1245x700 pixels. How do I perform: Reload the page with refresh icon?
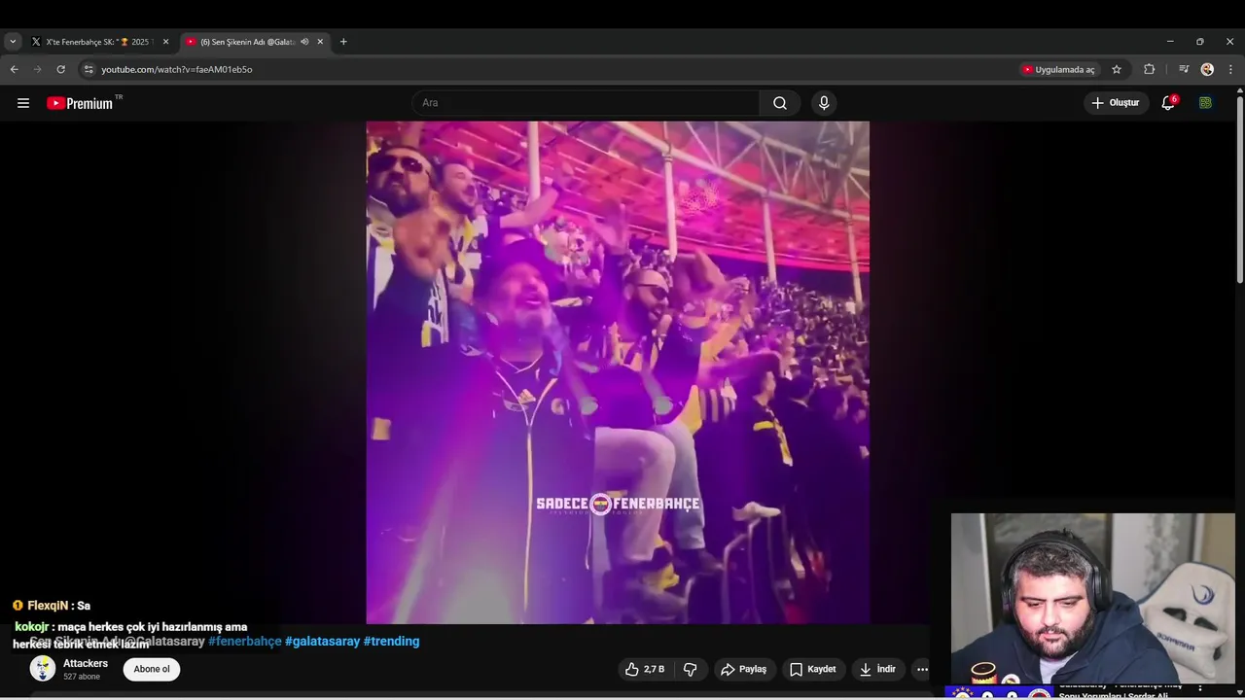coord(61,69)
